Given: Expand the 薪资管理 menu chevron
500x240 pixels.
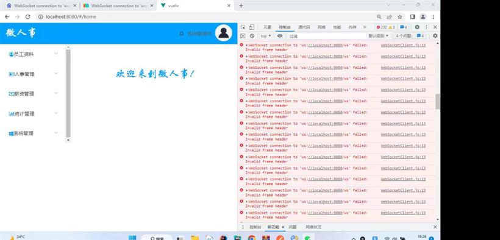Looking at the screenshot, I should pyautogui.click(x=56, y=93).
